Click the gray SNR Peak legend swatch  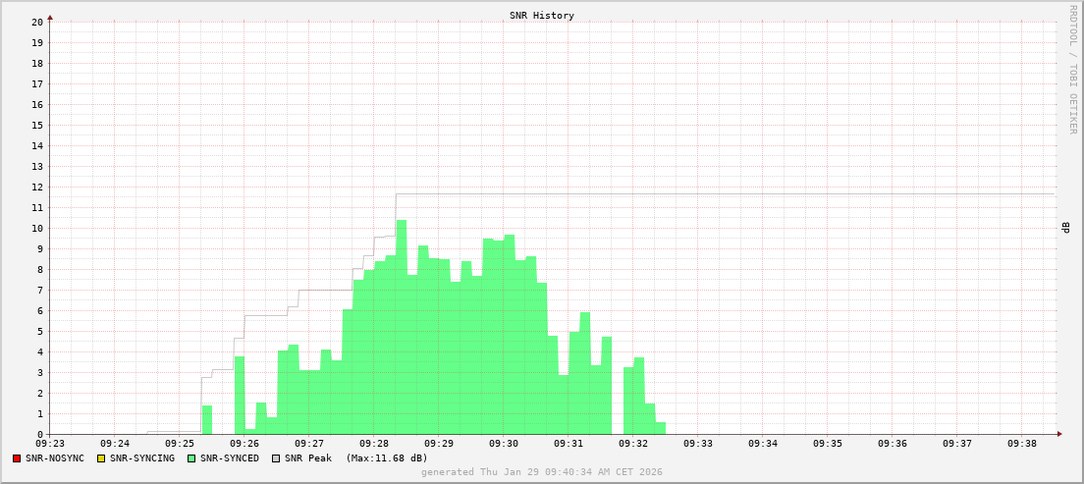(276, 458)
